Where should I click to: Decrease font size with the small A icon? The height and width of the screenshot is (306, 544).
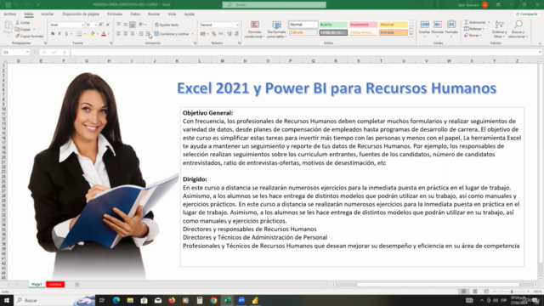click(x=108, y=25)
